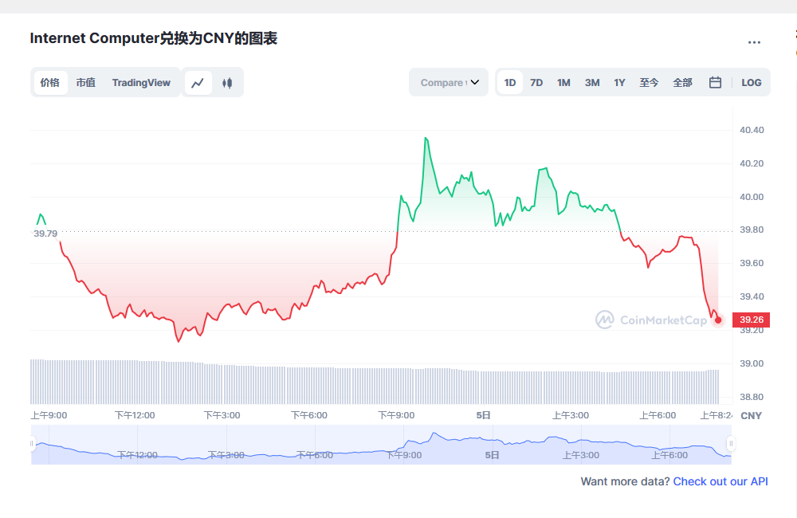Screen dimensions: 797x518
Task: Choose the 全部 time range
Action: point(682,82)
